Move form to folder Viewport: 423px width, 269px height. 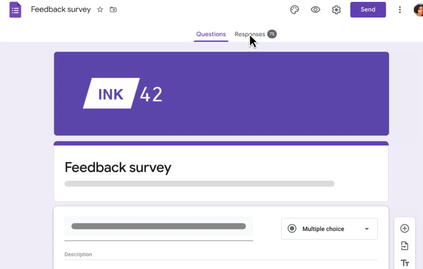pyautogui.click(x=113, y=10)
